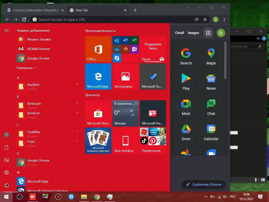
Task: Open Chrome tab search dropdown arrow
Action: point(188,7)
